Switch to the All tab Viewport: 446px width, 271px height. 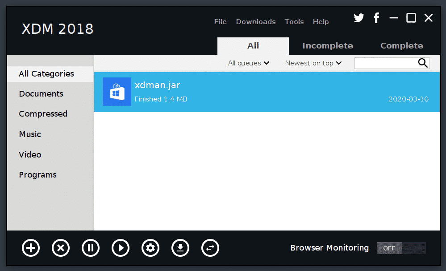[x=253, y=46]
